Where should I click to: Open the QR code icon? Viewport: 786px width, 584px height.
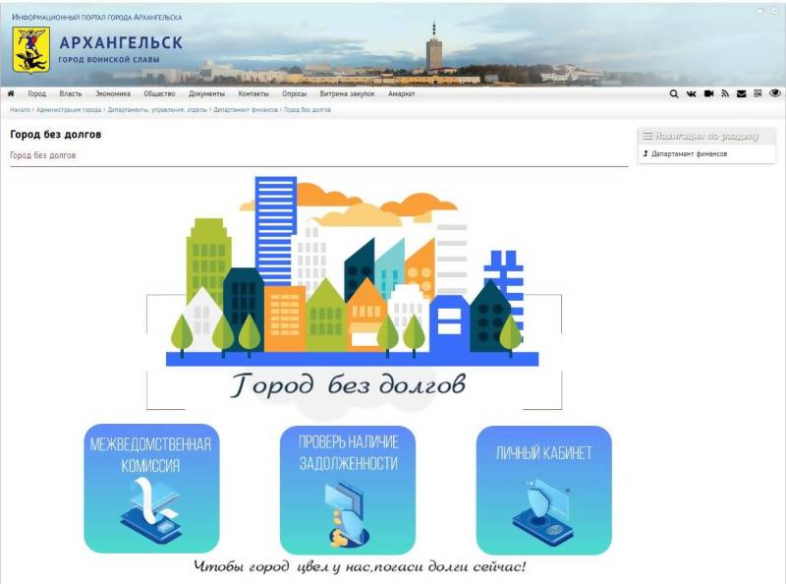tap(758, 94)
